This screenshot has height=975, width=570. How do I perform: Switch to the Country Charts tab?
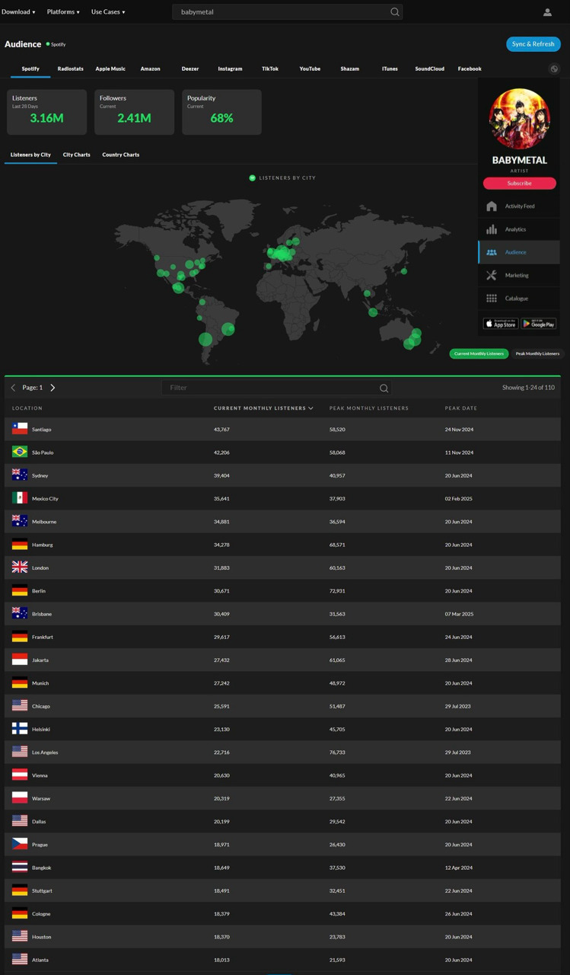pos(120,155)
